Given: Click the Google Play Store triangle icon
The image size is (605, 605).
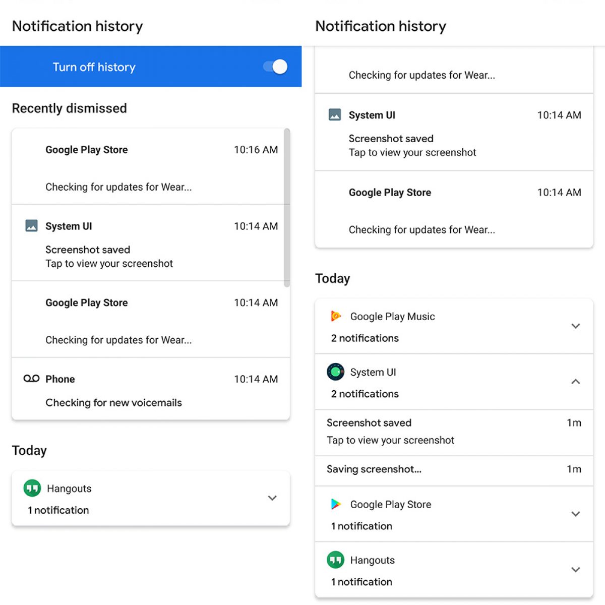Looking at the screenshot, I should pyautogui.click(x=336, y=504).
